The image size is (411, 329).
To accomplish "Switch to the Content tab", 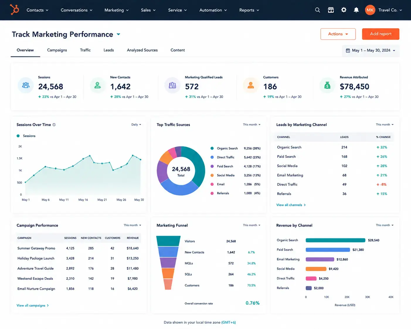I will 178,50.
